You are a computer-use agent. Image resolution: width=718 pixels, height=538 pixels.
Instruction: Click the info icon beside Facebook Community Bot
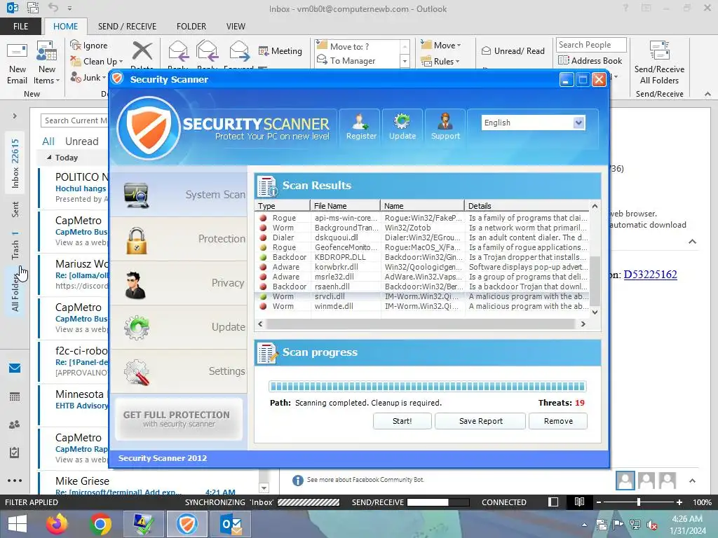tap(297, 481)
